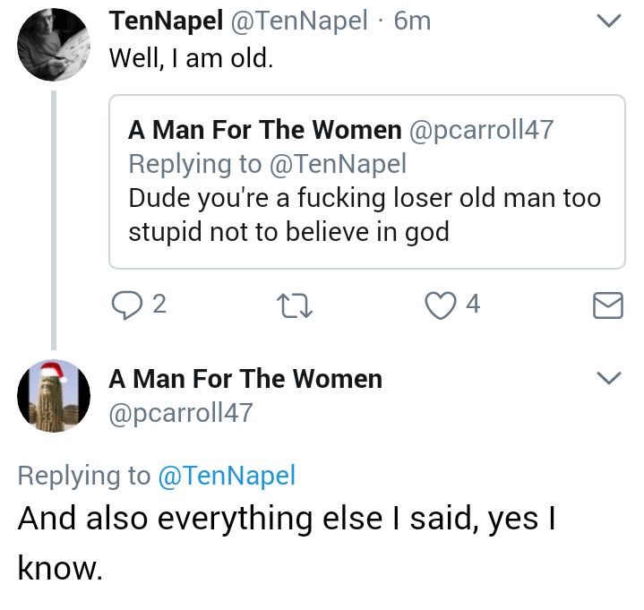644x610 pixels.
Task: Click TenNapel display name at top
Action: (x=167, y=21)
